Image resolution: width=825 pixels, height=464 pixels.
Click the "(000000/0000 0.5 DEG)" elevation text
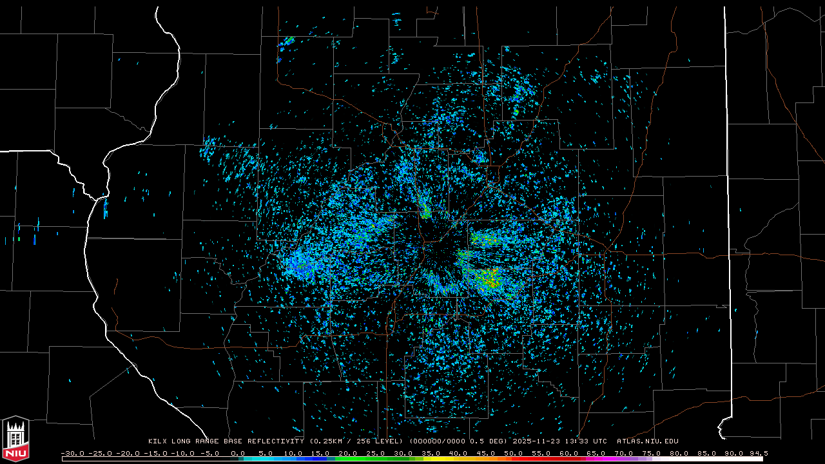pyautogui.click(x=457, y=441)
